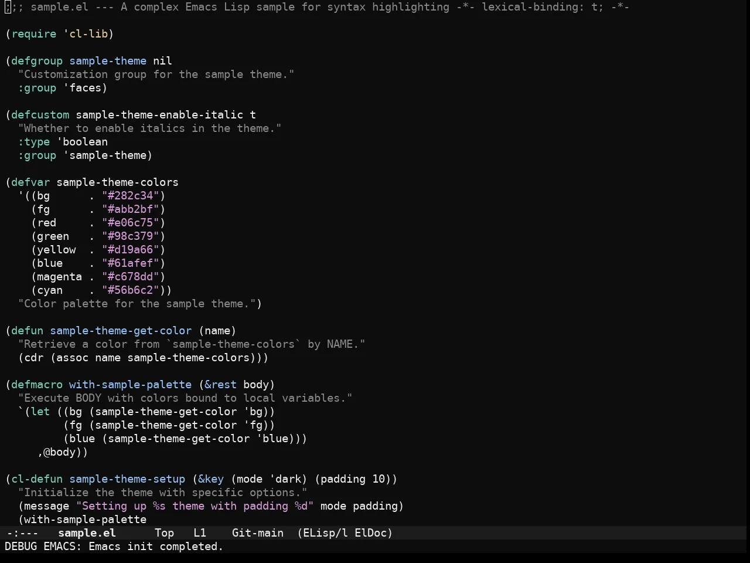Click the sample-theme-setup function name
The height and width of the screenshot is (563, 750).
(127, 479)
